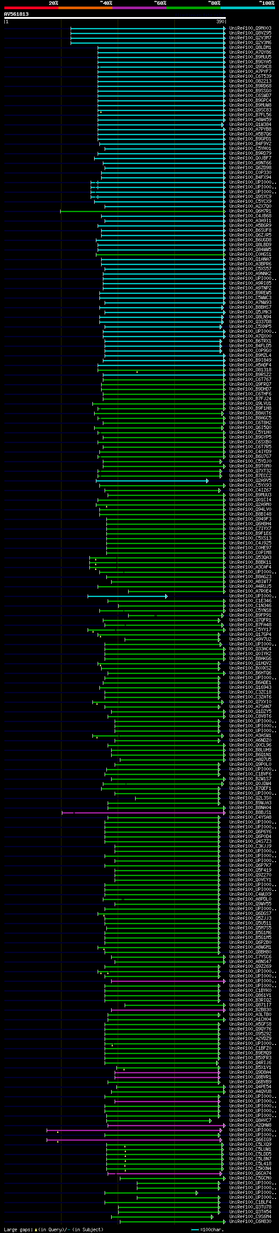
Task: Click the white query sequence bar
Action: click(x=115, y=17)
